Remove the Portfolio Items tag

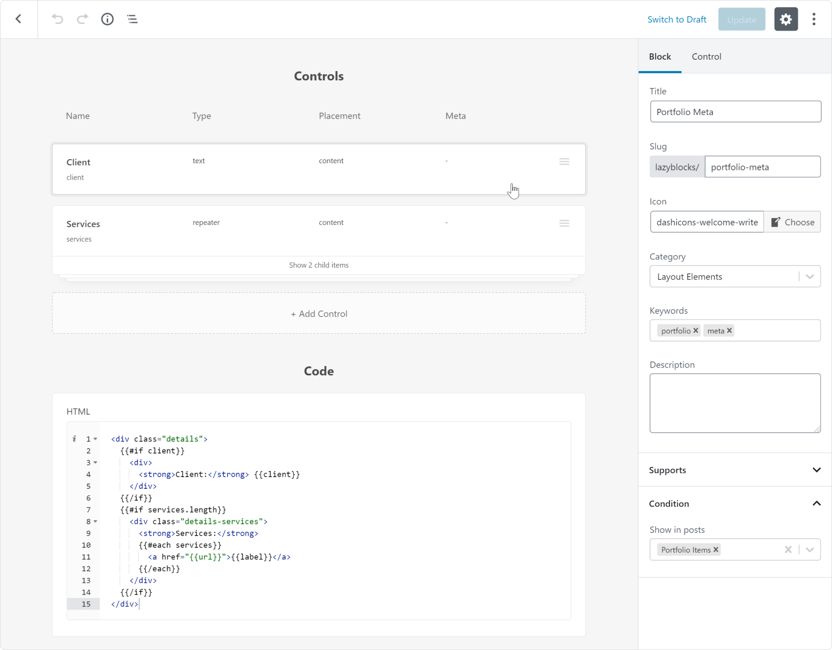tap(716, 550)
